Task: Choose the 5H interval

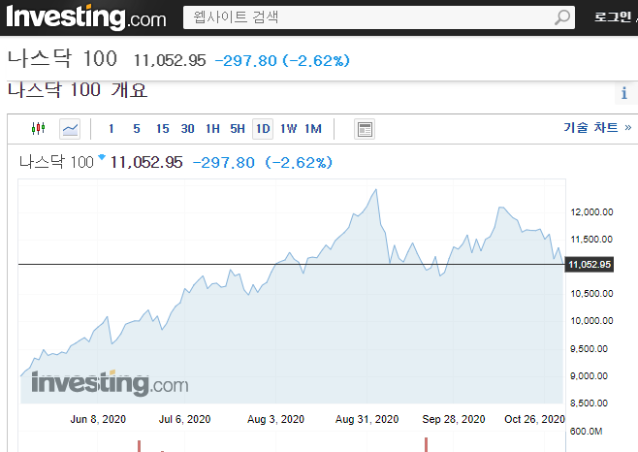Action: (x=238, y=129)
